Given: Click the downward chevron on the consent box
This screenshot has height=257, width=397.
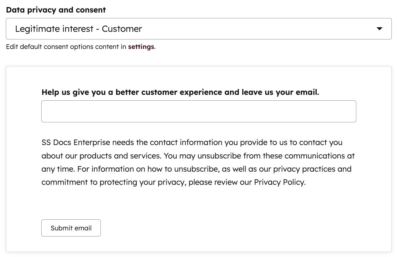Looking at the screenshot, I should [x=380, y=28].
